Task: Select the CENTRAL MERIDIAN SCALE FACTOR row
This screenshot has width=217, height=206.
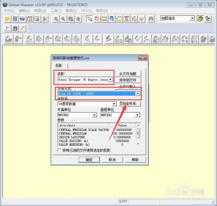Action: coord(97,130)
